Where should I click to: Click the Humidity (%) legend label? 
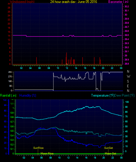(x=28, y=95)
